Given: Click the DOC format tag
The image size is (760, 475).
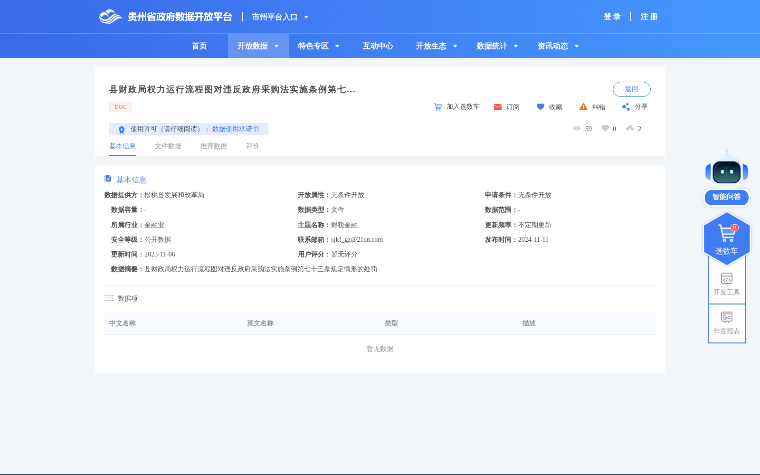Looking at the screenshot, I should (120, 107).
